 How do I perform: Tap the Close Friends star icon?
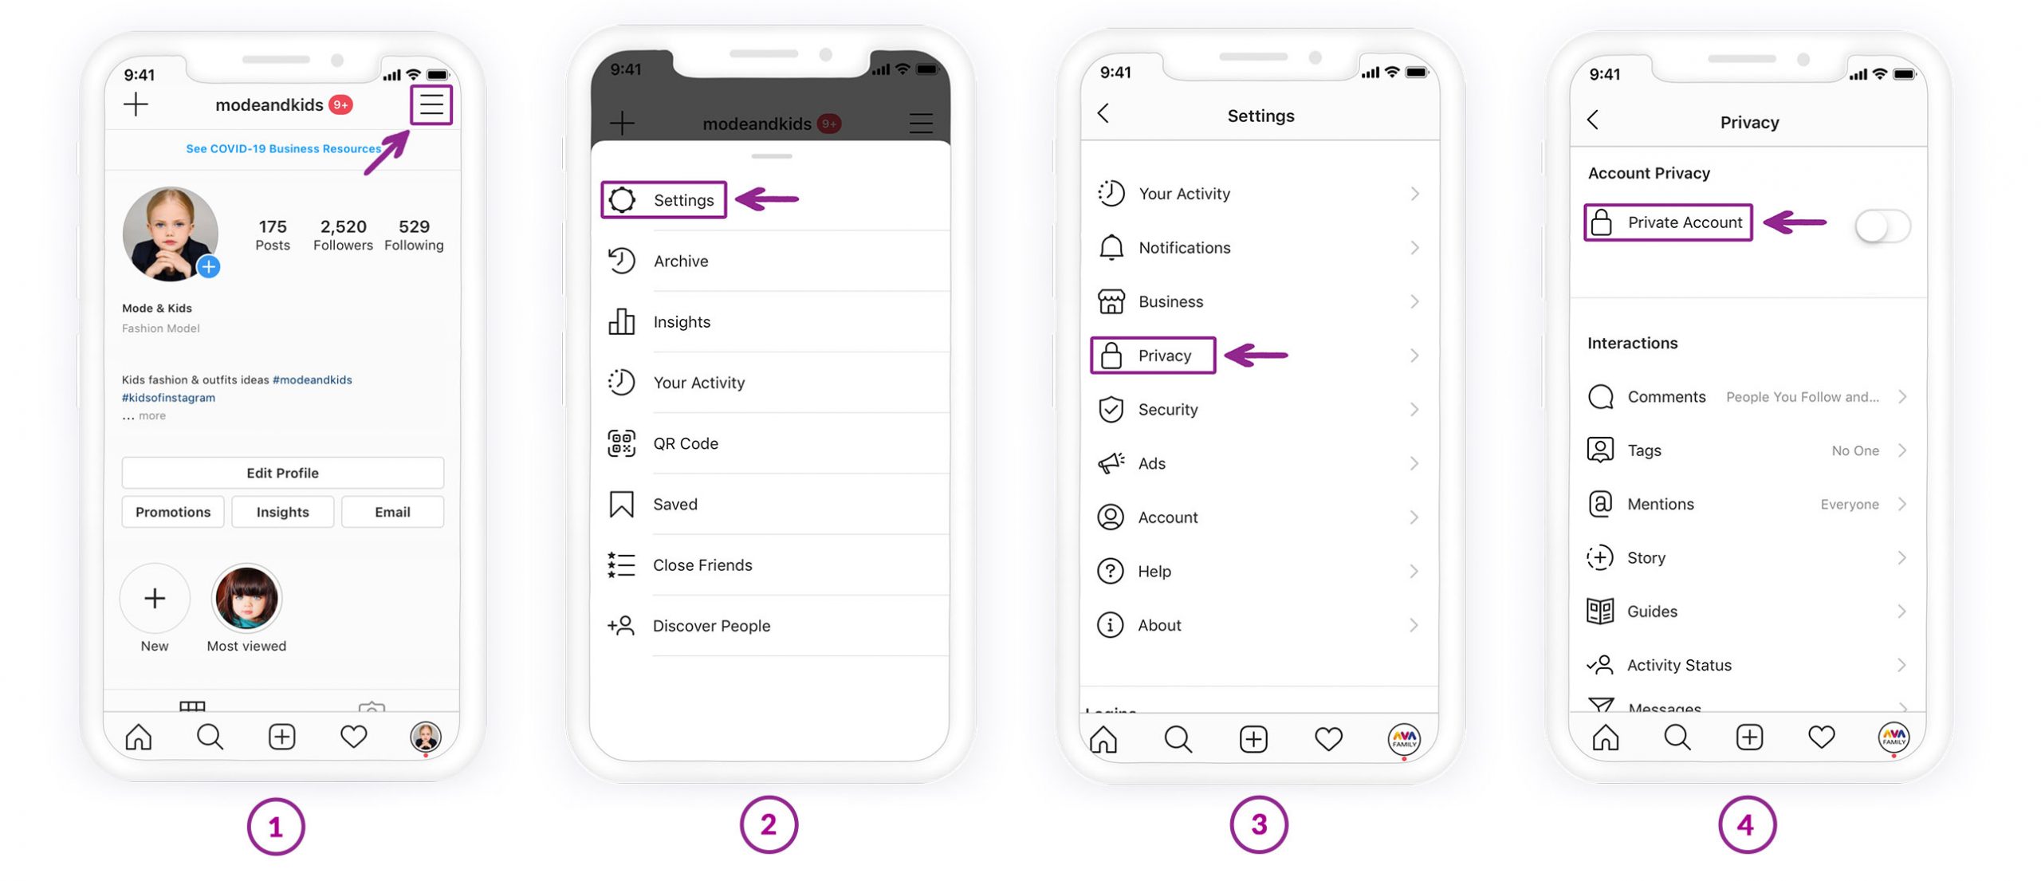click(x=621, y=564)
